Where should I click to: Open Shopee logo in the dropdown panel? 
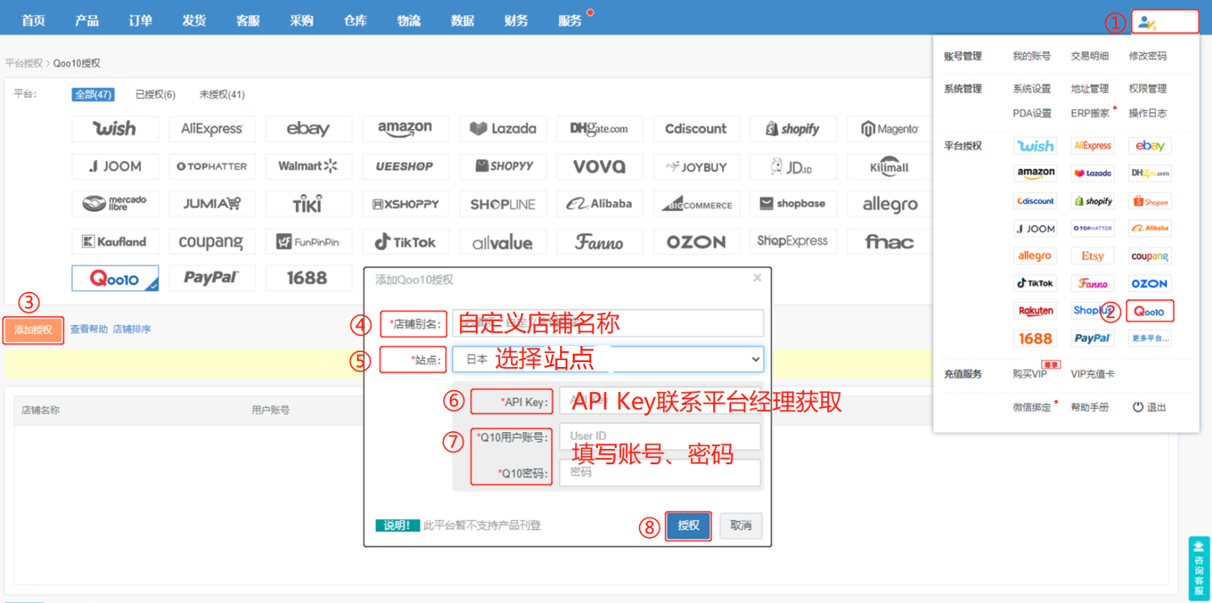click(x=1150, y=202)
